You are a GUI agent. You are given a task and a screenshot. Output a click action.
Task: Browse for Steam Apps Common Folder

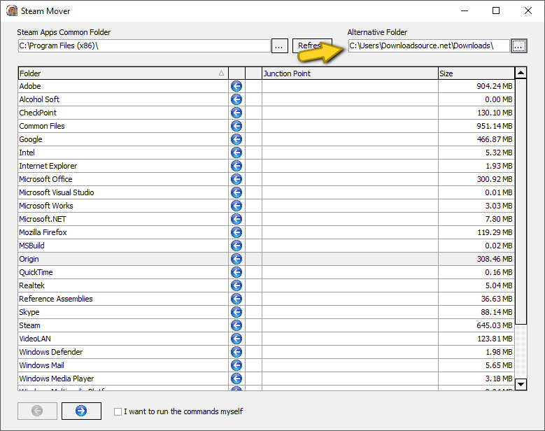point(279,45)
